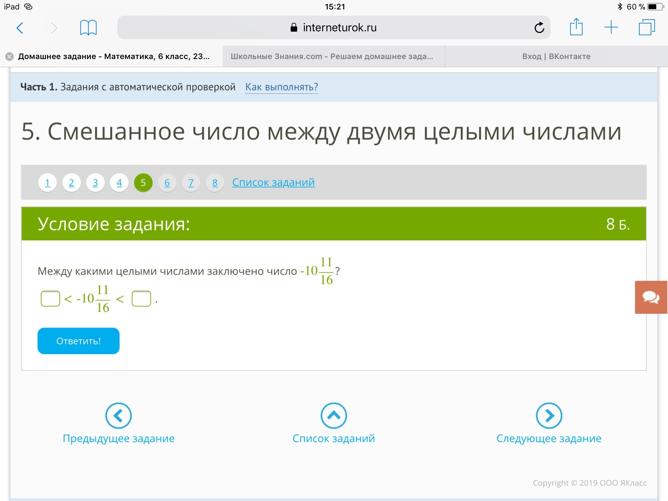This screenshot has height=501, width=668.
Task: Tap the Safari back arrow
Action: (20, 28)
